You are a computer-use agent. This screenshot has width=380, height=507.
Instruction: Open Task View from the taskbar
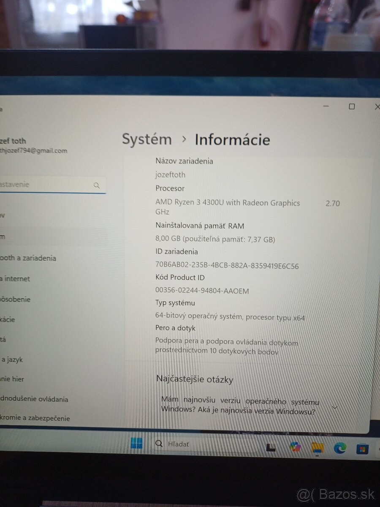click(x=271, y=447)
